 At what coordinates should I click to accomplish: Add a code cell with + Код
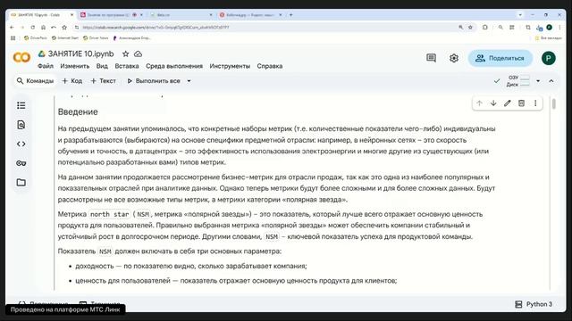[x=72, y=81]
